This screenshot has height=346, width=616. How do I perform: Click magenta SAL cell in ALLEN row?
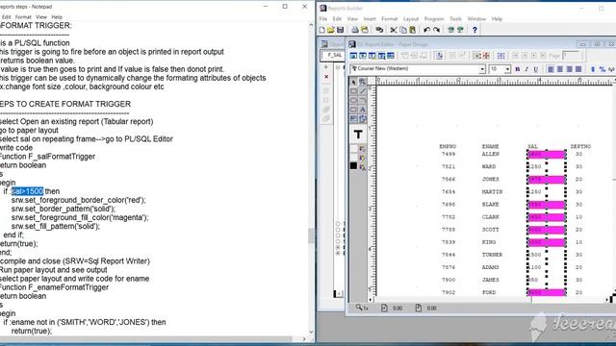point(547,154)
